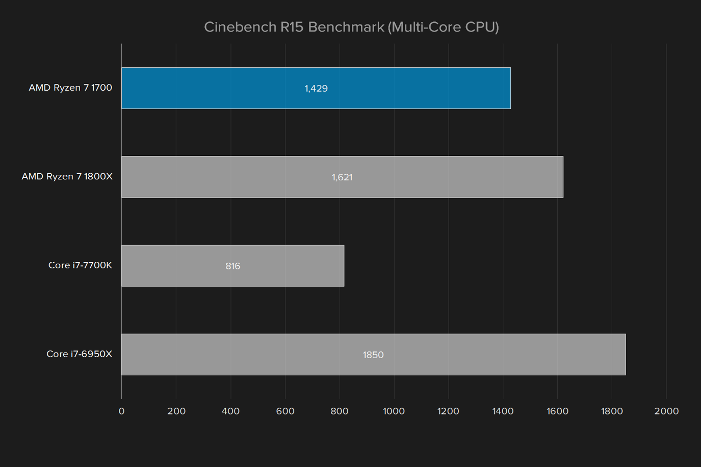Click the 816 score value
701x467 pixels.
(233, 266)
